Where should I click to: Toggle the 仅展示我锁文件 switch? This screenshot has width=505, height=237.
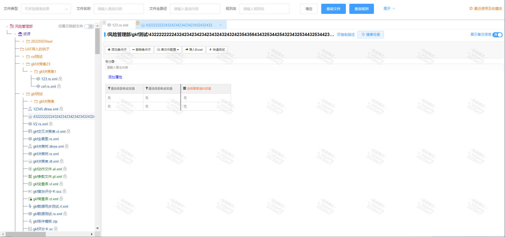click(x=89, y=26)
